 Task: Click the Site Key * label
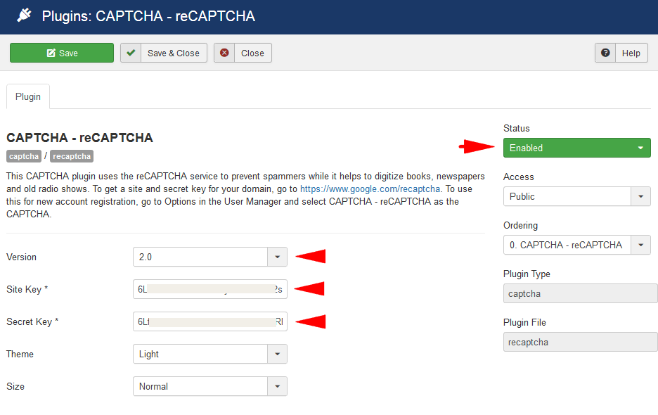pos(27,289)
